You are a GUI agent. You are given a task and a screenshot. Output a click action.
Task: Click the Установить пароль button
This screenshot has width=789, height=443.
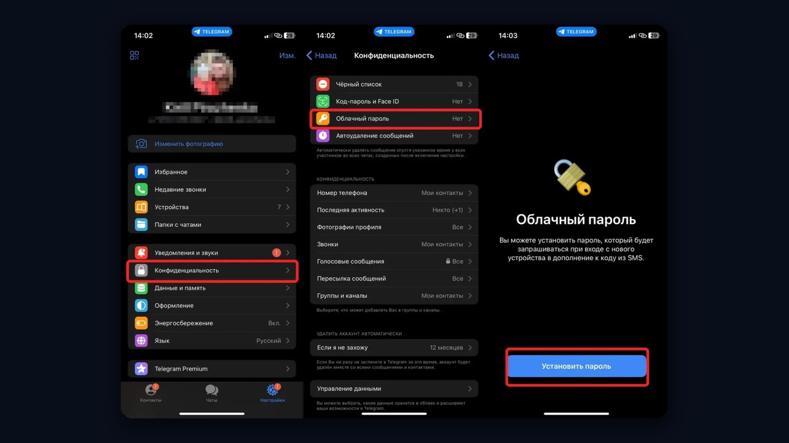(x=577, y=366)
